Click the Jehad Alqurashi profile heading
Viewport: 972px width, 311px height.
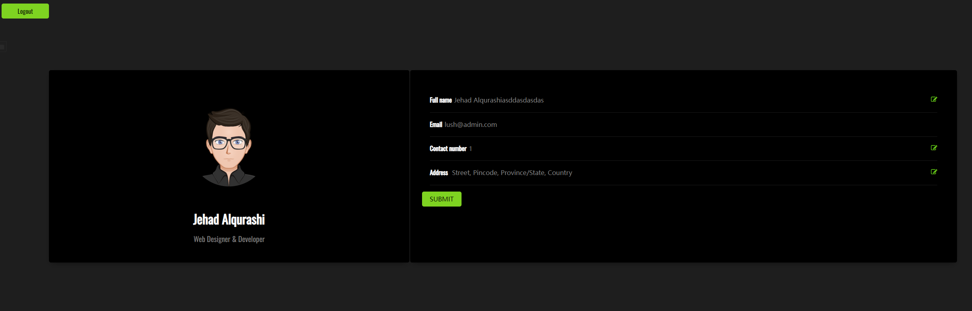click(229, 220)
